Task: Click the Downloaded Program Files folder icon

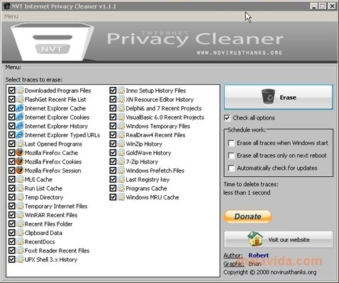Action: coord(21,91)
